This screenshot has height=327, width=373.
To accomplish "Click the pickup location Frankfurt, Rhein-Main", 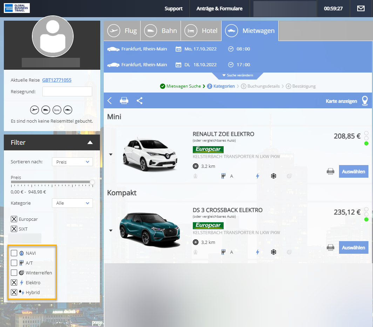I will tap(144, 49).
